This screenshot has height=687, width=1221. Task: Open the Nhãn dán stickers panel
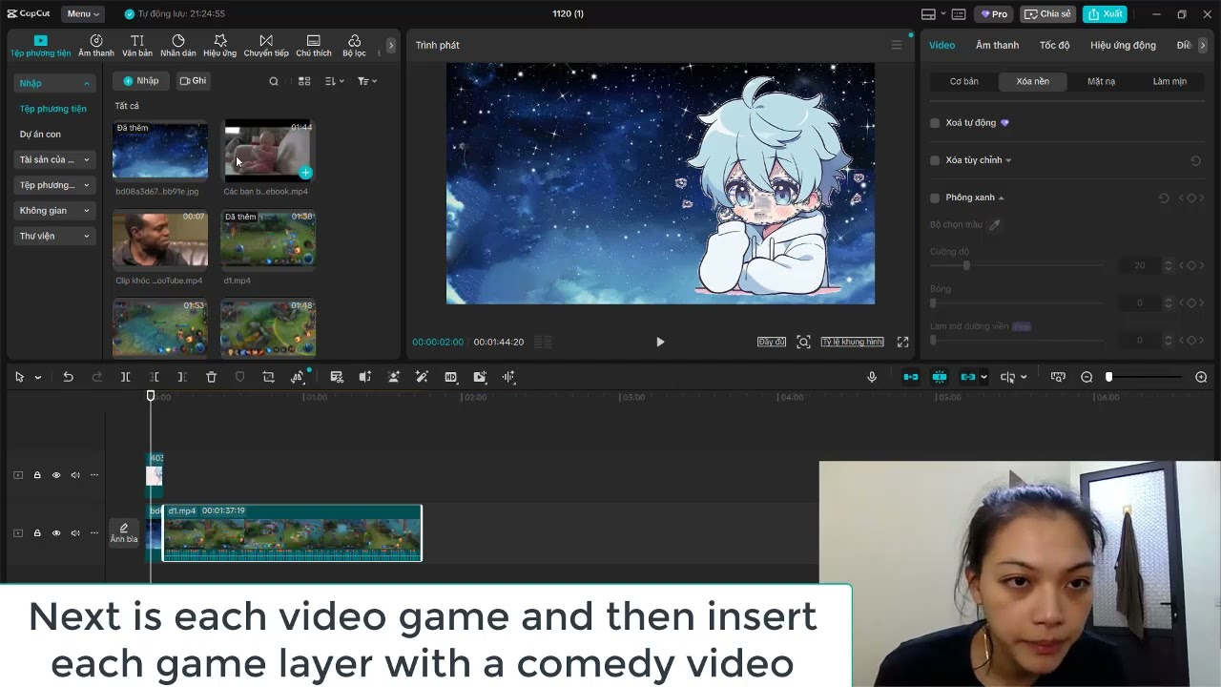pyautogui.click(x=178, y=45)
